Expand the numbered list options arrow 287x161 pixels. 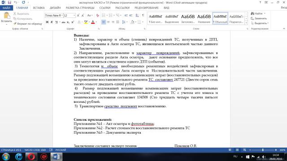tap(114, 16)
